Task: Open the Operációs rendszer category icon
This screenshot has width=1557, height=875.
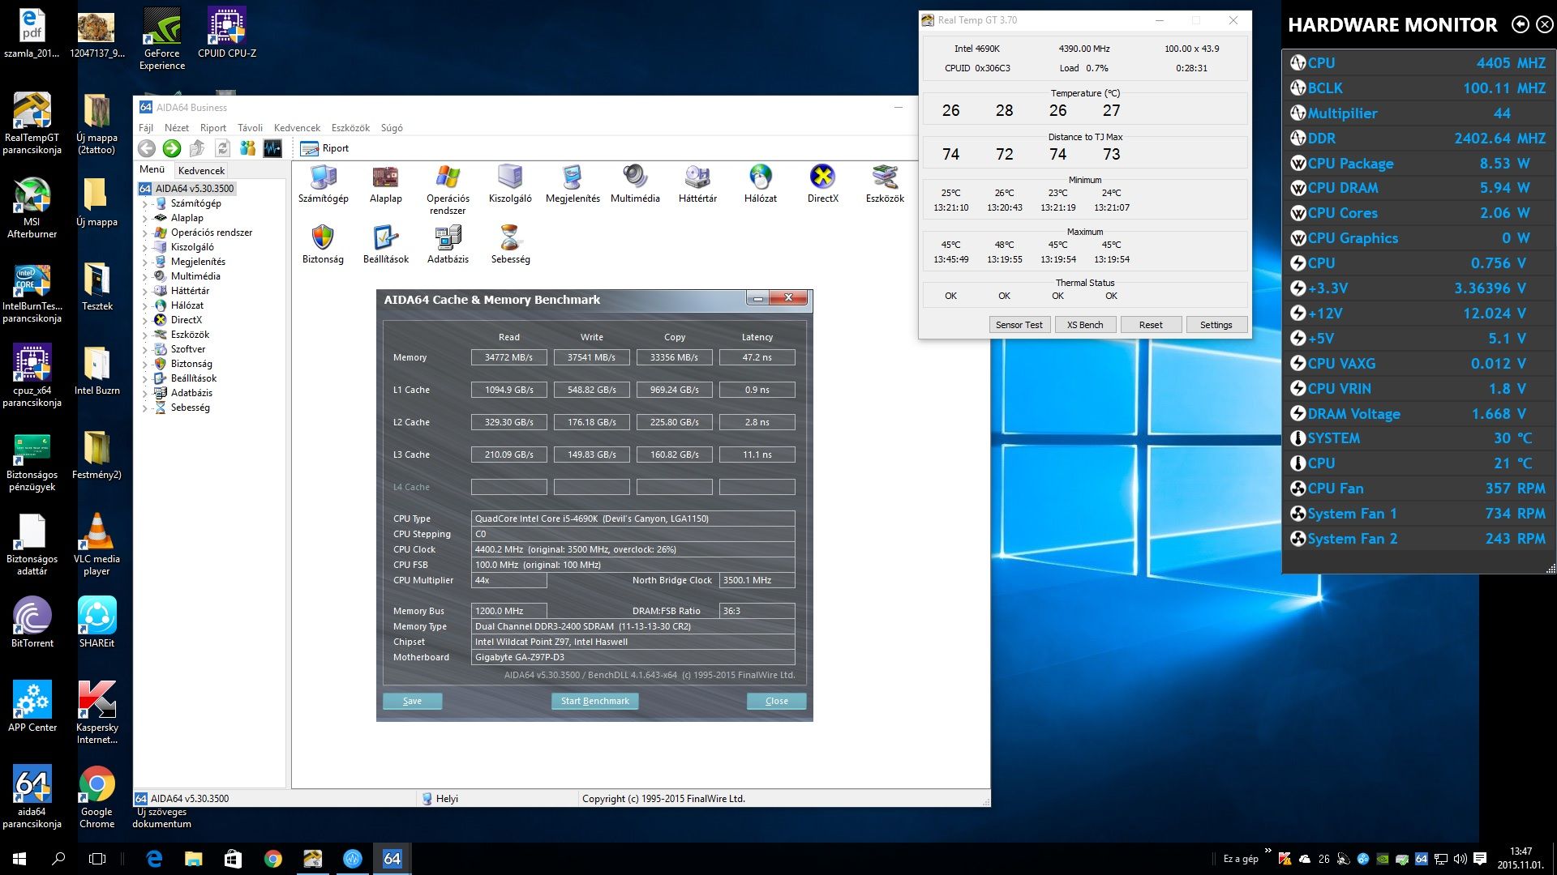Action: click(x=448, y=190)
